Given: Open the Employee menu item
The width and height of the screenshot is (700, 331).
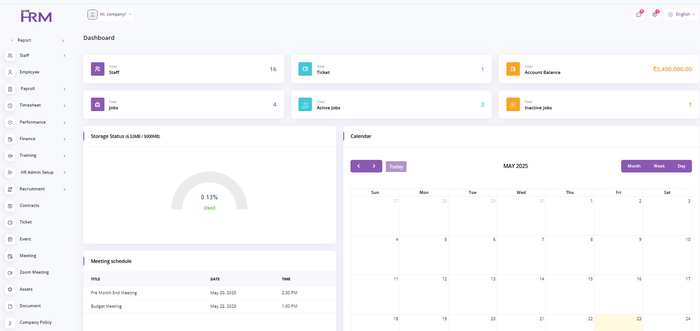Looking at the screenshot, I should pyautogui.click(x=29, y=72).
